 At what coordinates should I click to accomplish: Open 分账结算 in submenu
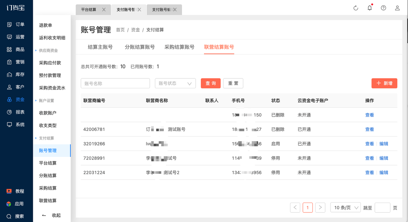point(47,176)
